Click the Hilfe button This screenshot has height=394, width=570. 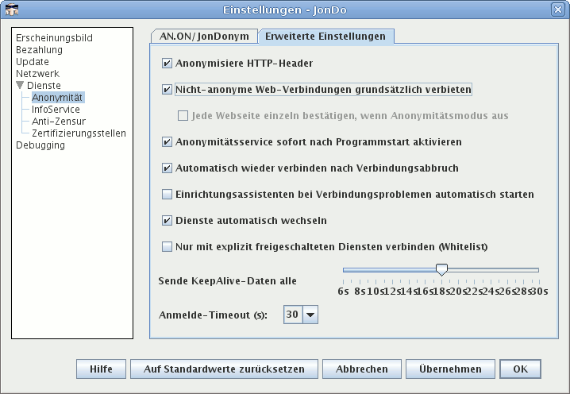pyautogui.click(x=101, y=369)
